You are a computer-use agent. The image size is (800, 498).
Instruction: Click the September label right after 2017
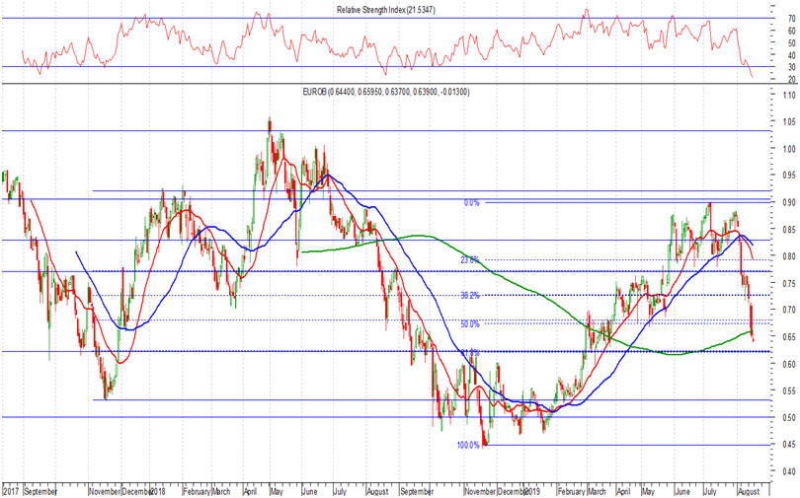click(40, 492)
